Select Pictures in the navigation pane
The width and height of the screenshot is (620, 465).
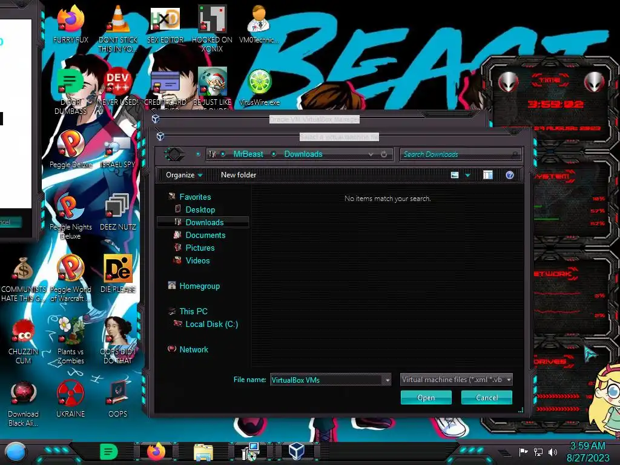[x=200, y=248]
